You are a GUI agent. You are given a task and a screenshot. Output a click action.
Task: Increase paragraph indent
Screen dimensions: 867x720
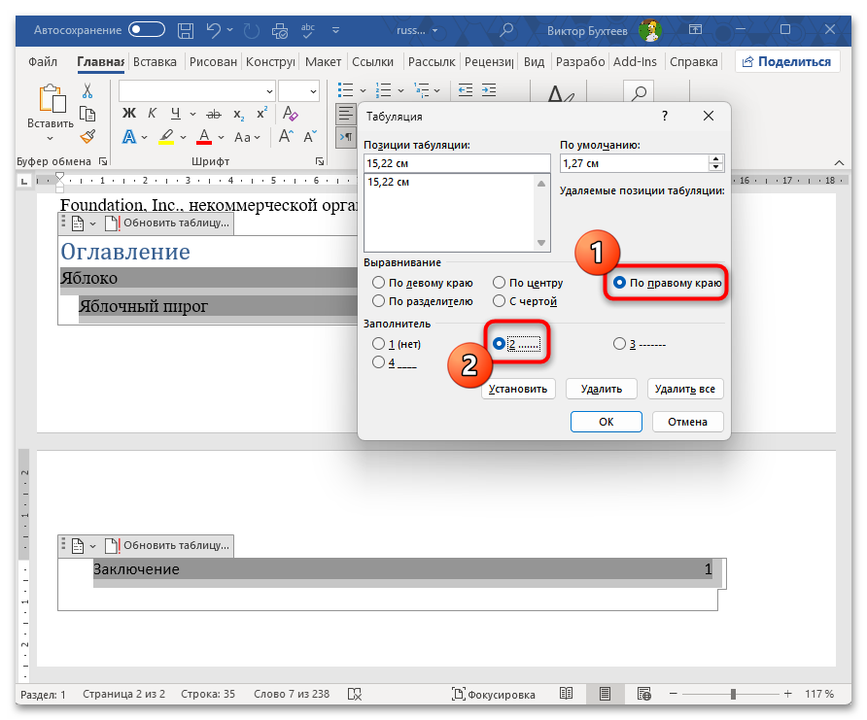click(x=489, y=90)
